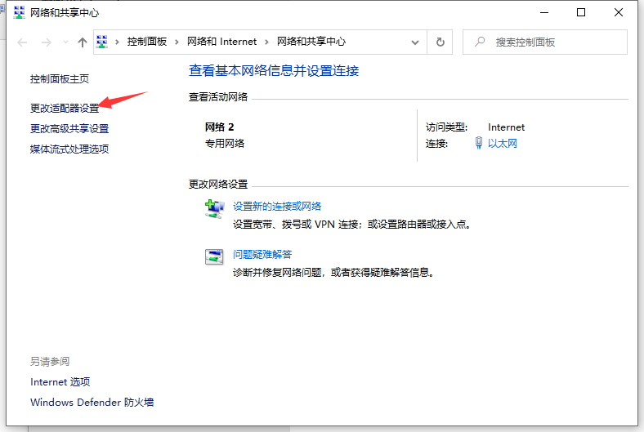Click the Back arrow navigation button

[x=24, y=42]
